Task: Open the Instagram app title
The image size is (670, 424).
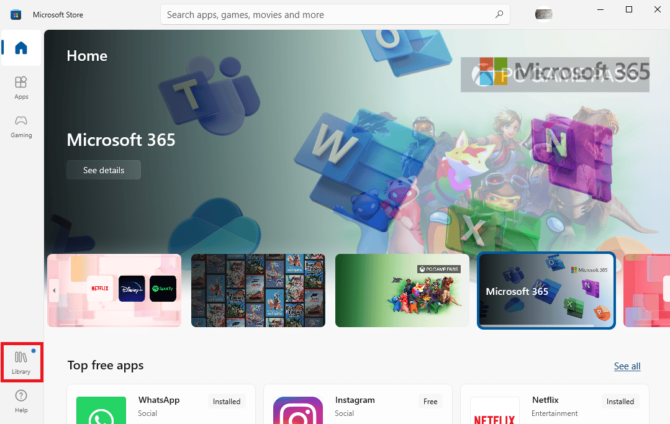Action: (355, 400)
